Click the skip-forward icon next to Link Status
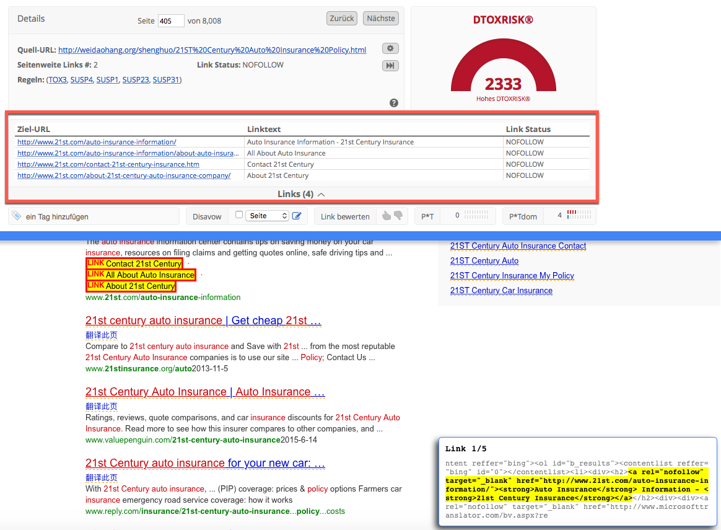This screenshot has width=721, height=530. tap(390, 65)
